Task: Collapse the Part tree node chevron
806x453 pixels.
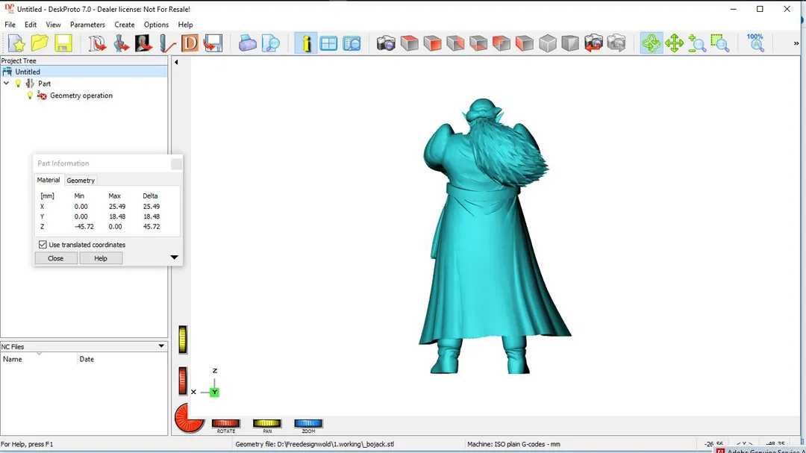Action: click(x=7, y=84)
